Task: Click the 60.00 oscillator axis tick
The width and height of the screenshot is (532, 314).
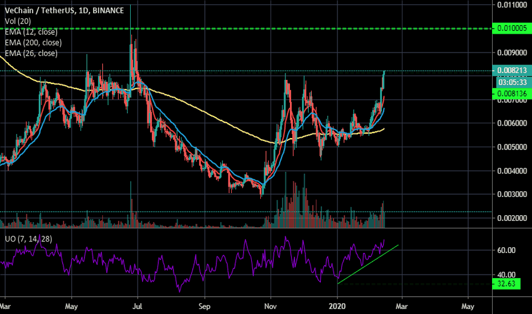Action: coord(506,251)
